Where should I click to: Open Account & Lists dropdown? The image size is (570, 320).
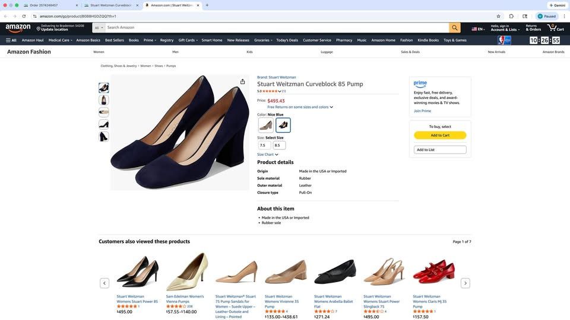coord(505,28)
